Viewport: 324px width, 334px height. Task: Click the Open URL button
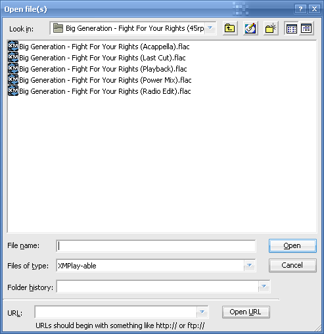(246, 312)
